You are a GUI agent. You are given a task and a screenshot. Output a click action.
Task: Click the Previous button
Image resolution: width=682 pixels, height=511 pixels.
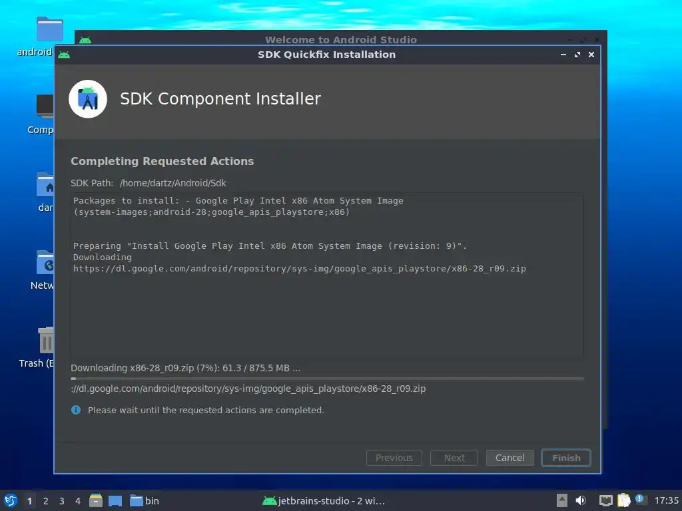tap(394, 458)
